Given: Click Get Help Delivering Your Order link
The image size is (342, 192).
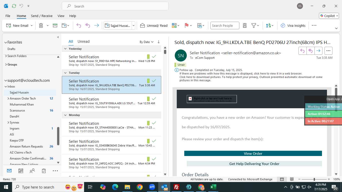Looking at the screenshot, I should coord(254,164).
